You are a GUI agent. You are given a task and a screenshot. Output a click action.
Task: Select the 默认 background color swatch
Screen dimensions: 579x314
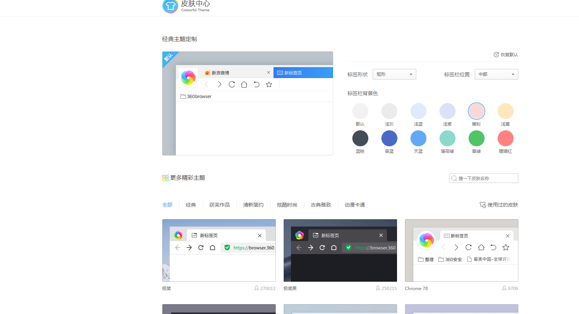tap(360, 111)
